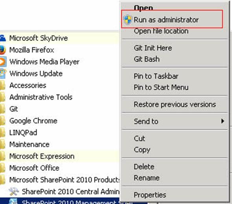Screen dimensions: 232x204
Task: Click the Windows Update icon
Action: [x=3, y=74]
